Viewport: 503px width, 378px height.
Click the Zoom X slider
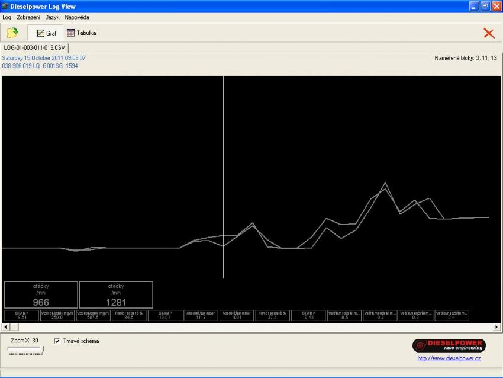click(25, 351)
